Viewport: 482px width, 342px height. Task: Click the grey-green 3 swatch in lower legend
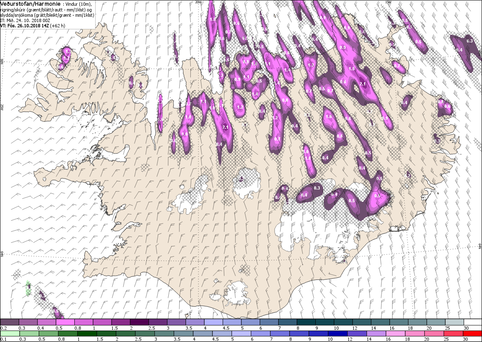[164, 334]
